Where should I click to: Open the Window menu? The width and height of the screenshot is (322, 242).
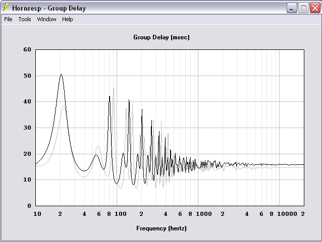[46, 19]
